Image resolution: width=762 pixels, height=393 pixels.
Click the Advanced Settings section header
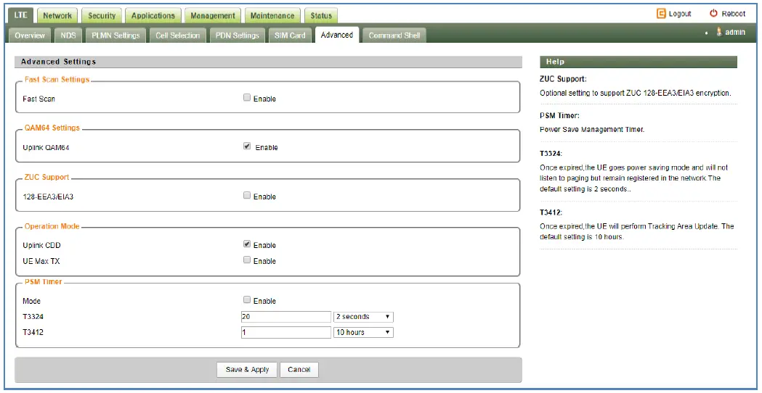pyautogui.click(x=268, y=62)
